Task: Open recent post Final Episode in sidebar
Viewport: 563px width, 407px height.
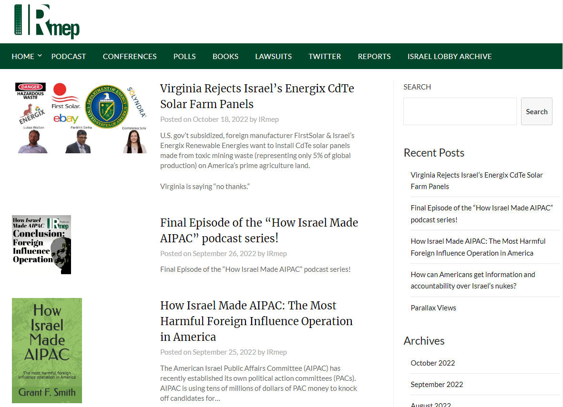Action: click(481, 214)
